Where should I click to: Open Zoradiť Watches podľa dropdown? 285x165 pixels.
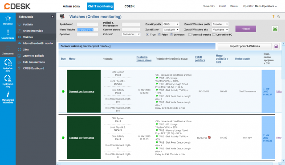220,24
